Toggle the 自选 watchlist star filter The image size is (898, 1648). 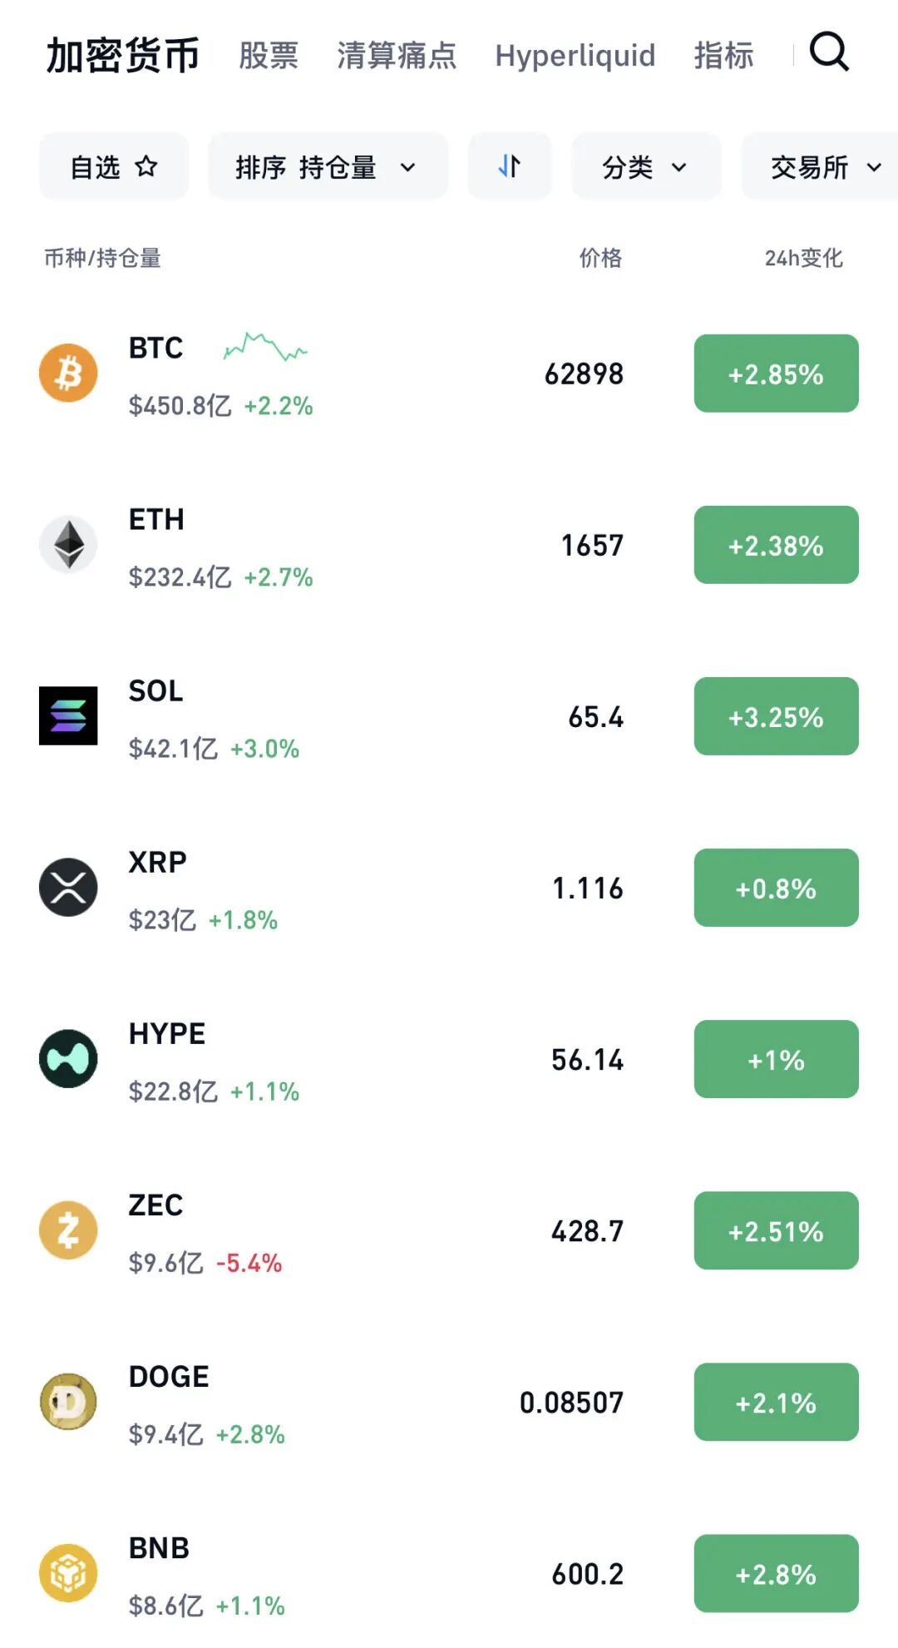pyautogui.click(x=114, y=166)
